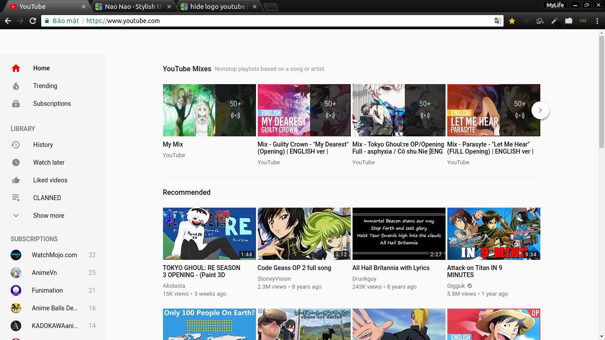The width and height of the screenshot is (605, 340).
Task: Click the Drunkguy channel link
Action: click(x=364, y=279)
